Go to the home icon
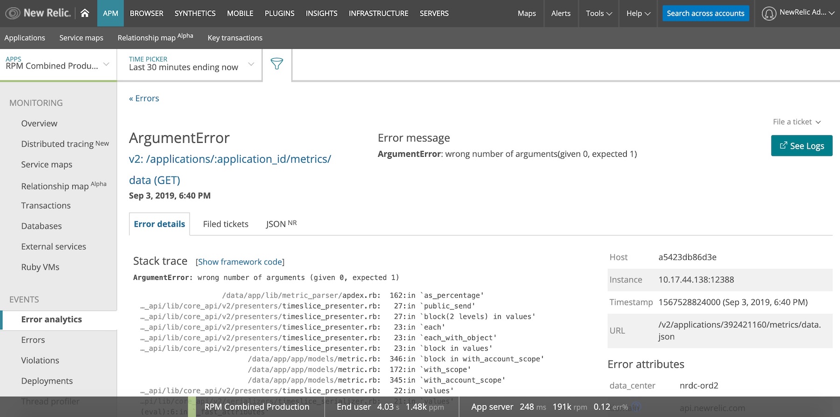This screenshot has width=840, height=417. coord(84,13)
